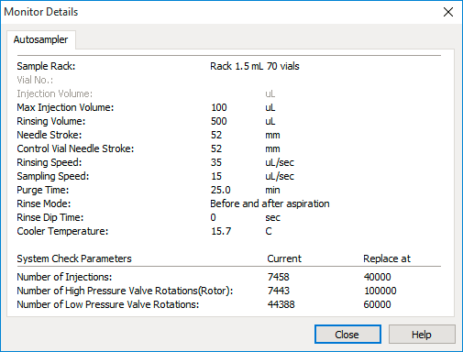
Task: Select 'Rack 1.5 mL 70 vials' value
Action: tap(255, 66)
